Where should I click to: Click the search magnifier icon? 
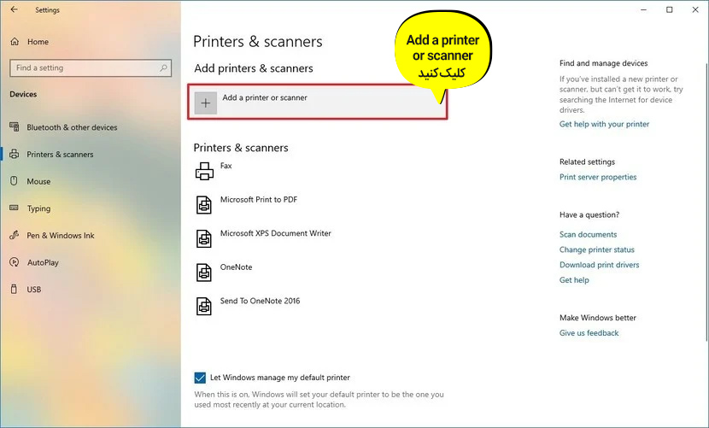click(163, 67)
